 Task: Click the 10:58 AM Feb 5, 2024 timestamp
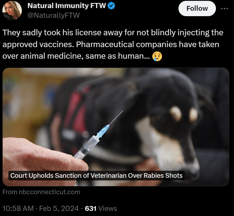[40, 208]
